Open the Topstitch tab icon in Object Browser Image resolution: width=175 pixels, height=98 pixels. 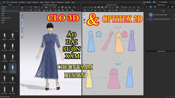tap(164, 7)
